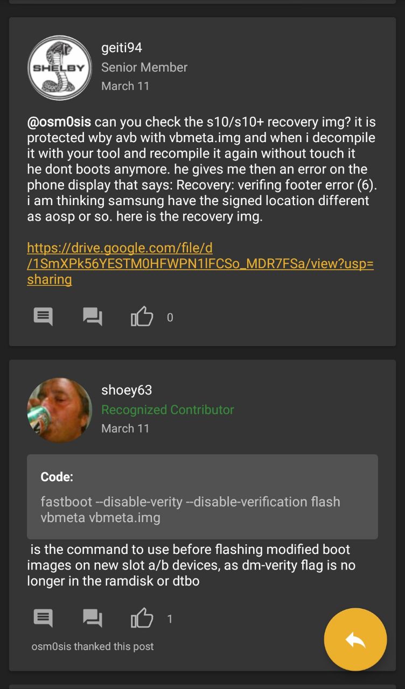Tap the quote icon on geiti94's post
The image size is (405, 689).
tap(43, 317)
